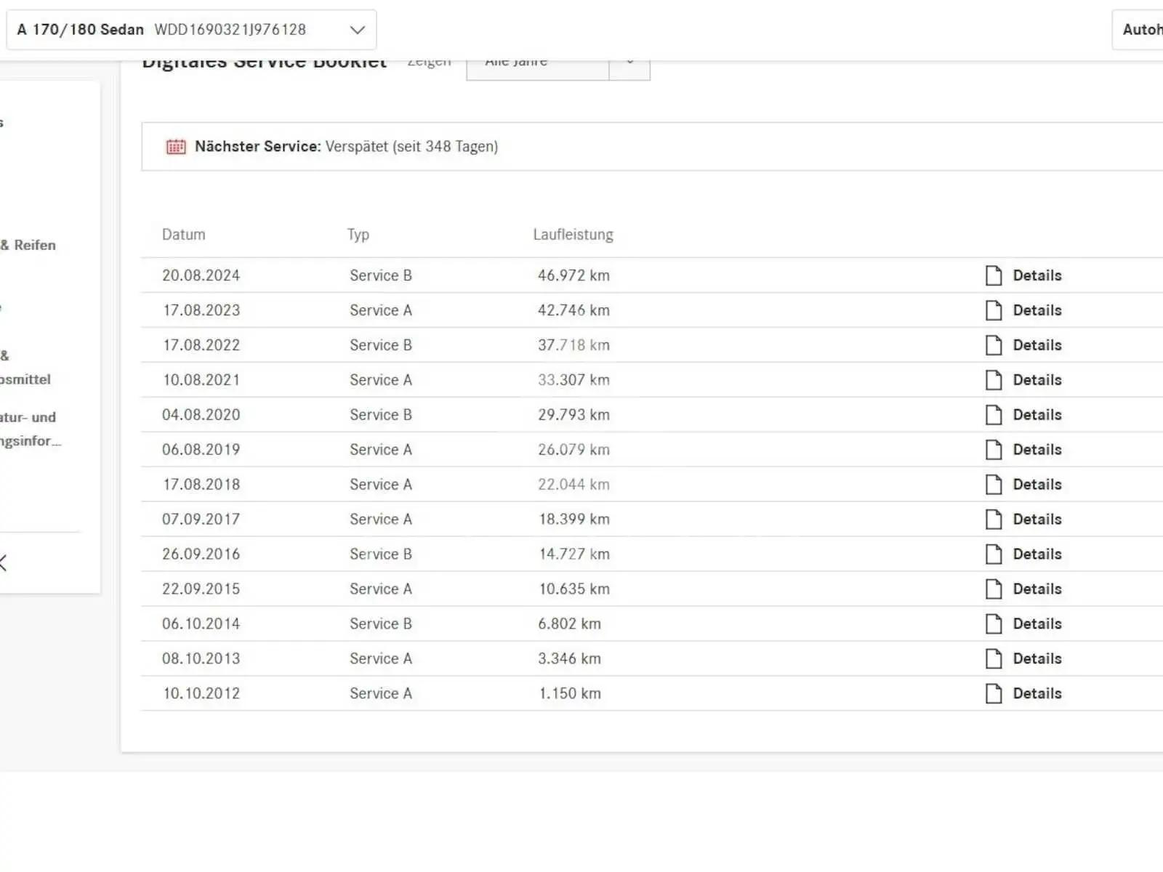Open Details link for 1.150 km service
The width and height of the screenshot is (1163, 872).
pos(1037,694)
